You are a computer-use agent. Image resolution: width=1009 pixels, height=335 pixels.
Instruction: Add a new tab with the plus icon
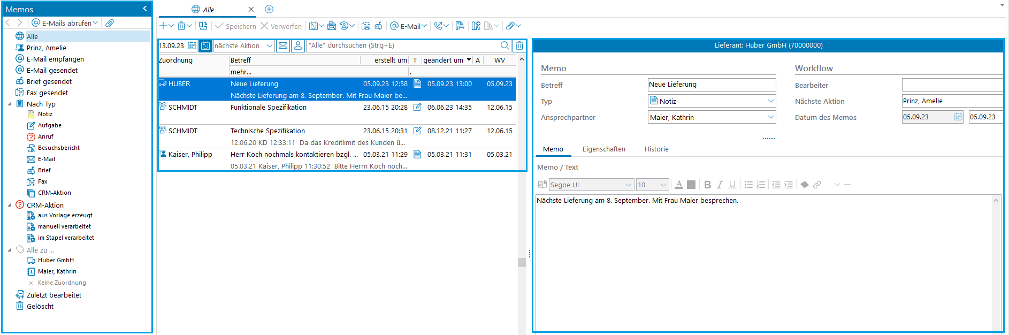pos(269,9)
